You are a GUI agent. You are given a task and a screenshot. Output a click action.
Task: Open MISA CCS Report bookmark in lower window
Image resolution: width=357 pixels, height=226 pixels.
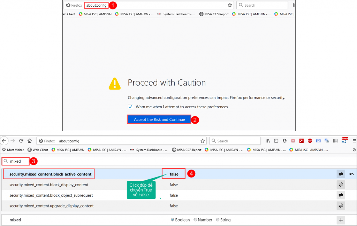coord(187,150)
